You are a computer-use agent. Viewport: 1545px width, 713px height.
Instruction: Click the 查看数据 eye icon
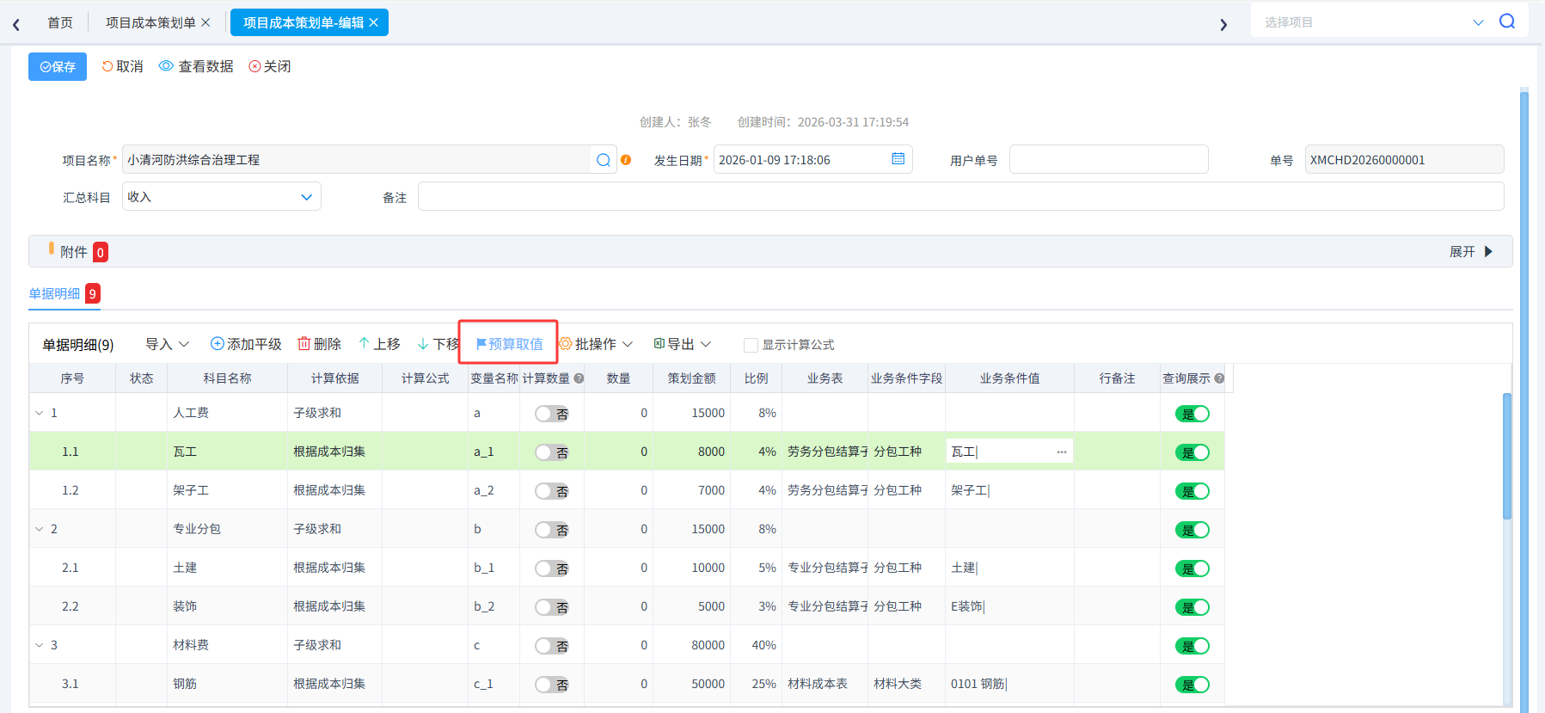(166, 66)
